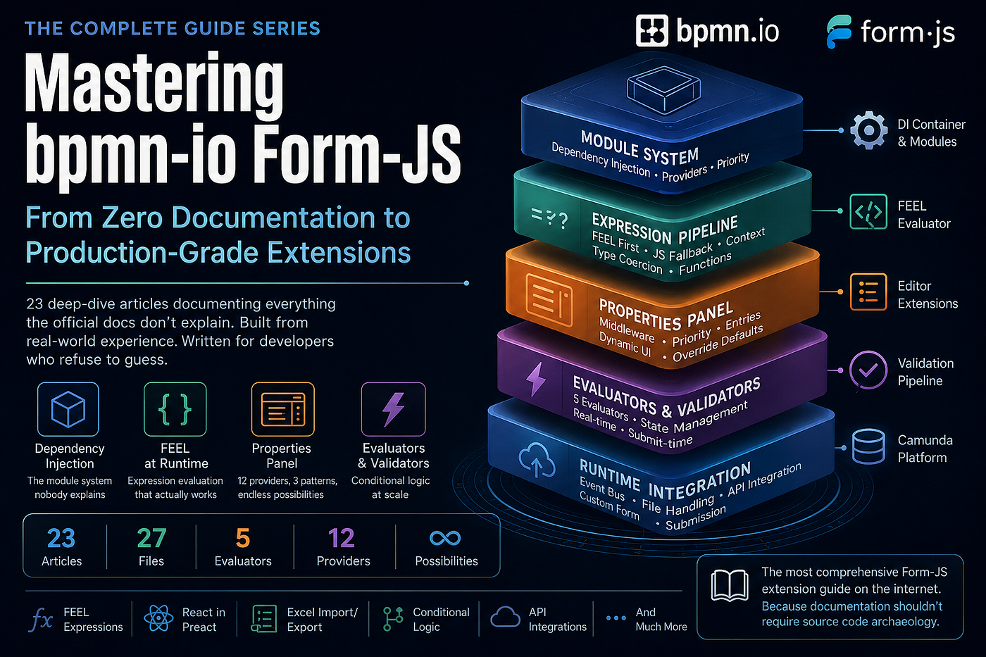Click the three dots icon beside And Much More

click(x=616, y=618)
